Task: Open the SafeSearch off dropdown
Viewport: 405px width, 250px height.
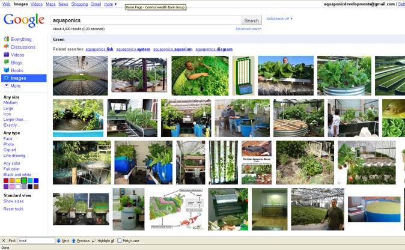Action: pyautogui.click(x=279, y=19)
